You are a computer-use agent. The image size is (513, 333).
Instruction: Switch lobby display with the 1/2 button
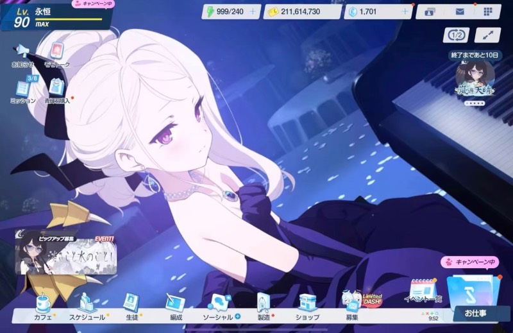point(457,35)
